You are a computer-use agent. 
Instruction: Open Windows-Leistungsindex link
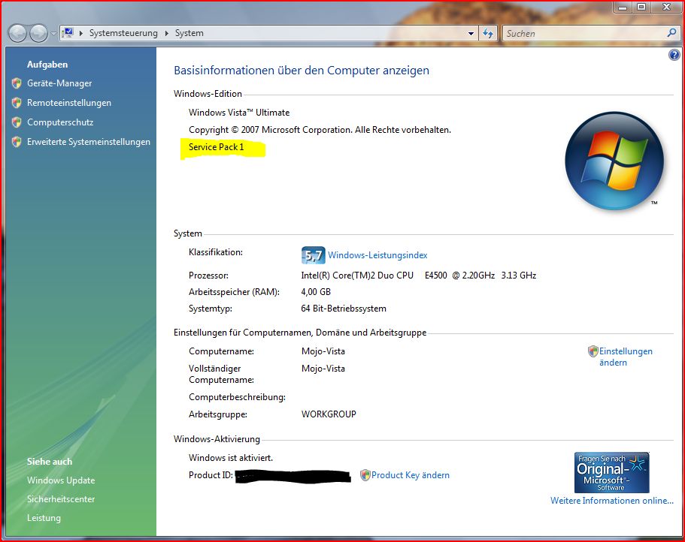click(377, 255)
